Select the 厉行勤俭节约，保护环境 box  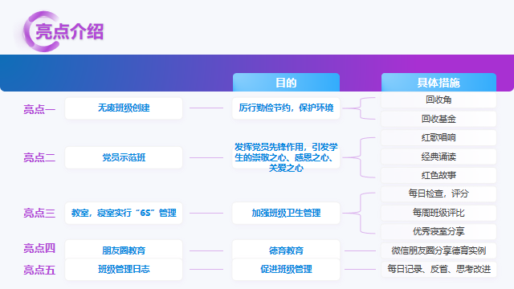pos(286,108)
